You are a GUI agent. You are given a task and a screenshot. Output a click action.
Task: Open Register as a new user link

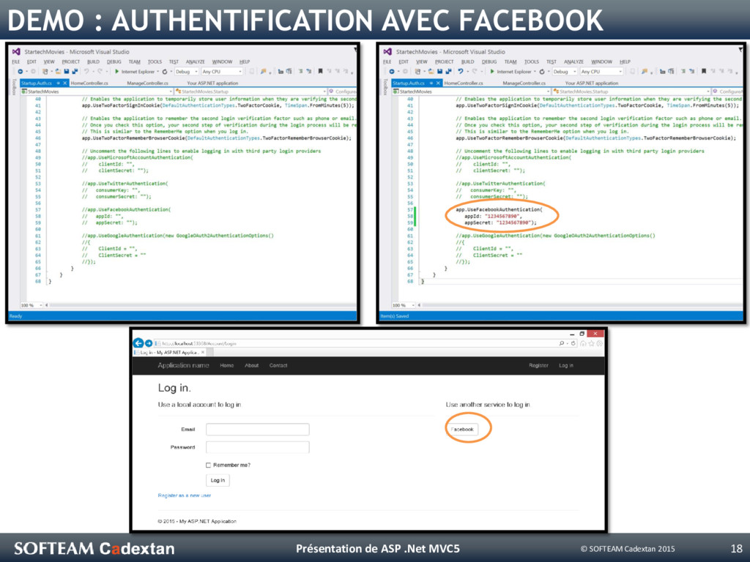click(x=184, y=495)
